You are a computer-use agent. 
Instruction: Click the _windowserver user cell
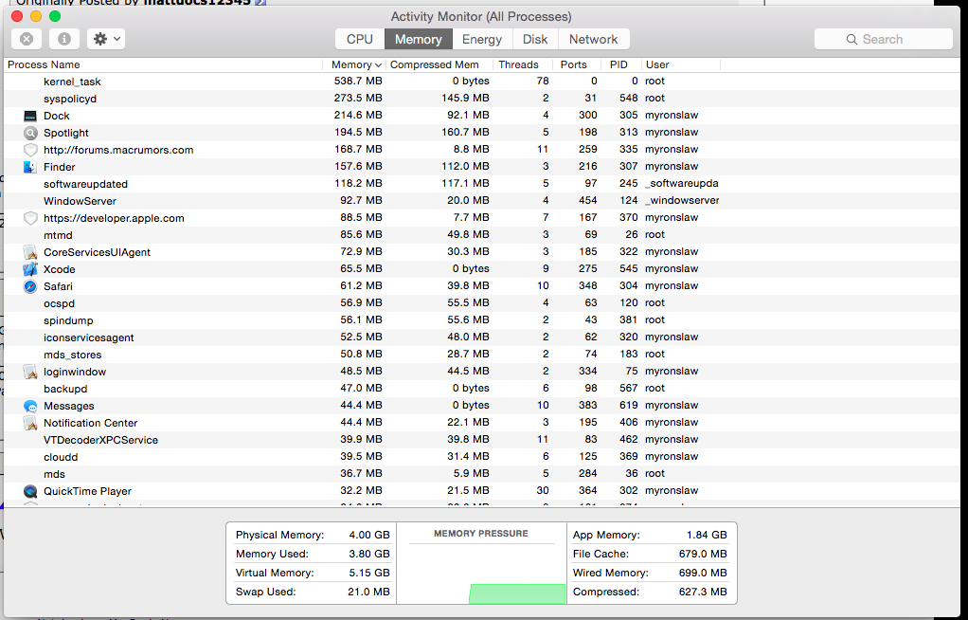pyautogui.click(x=682, y=201)
